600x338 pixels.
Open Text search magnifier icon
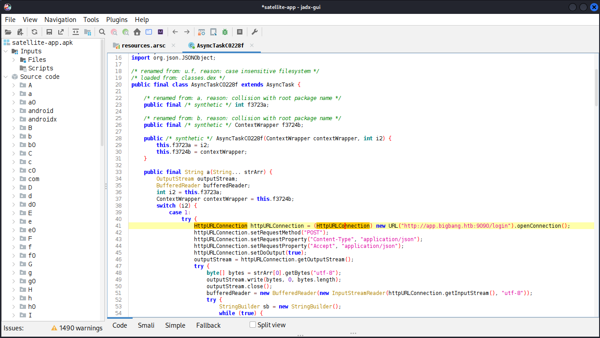pyautogui.click(x=102, y=32)
